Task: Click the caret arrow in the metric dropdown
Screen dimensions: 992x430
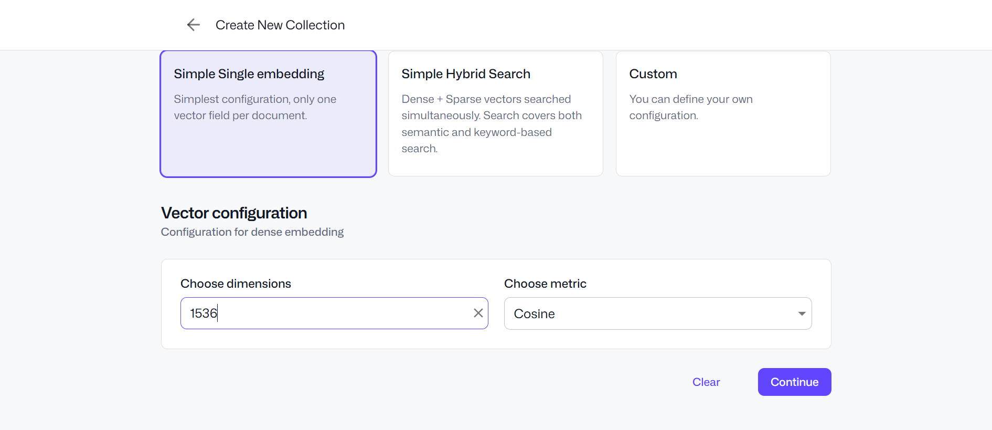Action: pyautogui.click(x=802, y=313)
